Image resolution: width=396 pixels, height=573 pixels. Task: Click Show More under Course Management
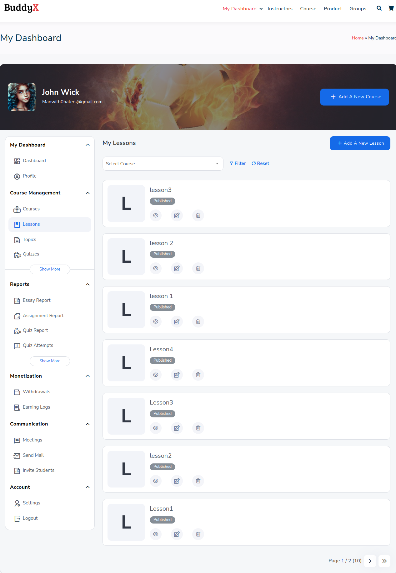[x=50, y=269]
